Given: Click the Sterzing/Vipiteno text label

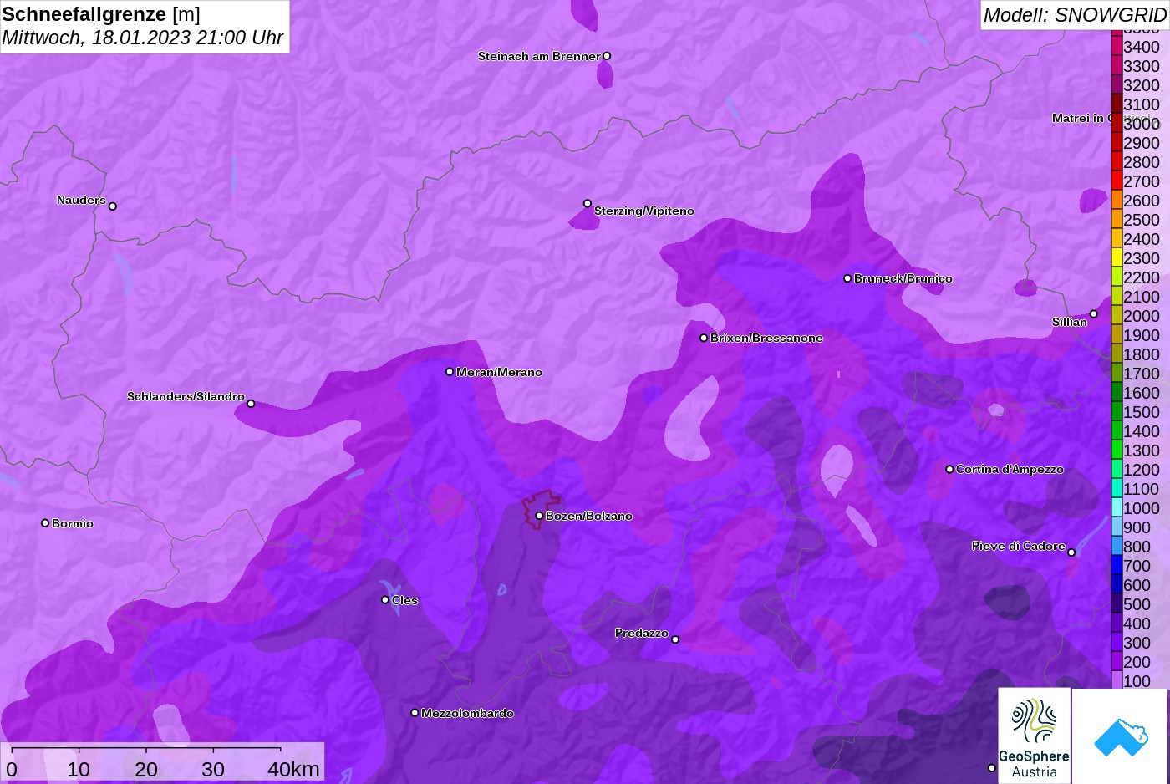Looking at the screenshot, I should (644, 211).
